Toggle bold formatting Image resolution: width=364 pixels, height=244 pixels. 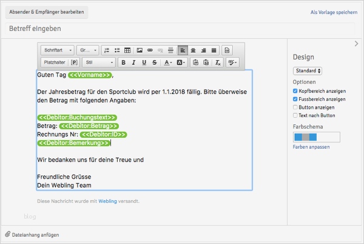(x=124, y=63)
